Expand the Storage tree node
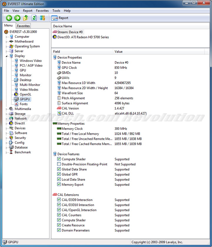The width and height of the screenshot is (212, 247). 6,114
